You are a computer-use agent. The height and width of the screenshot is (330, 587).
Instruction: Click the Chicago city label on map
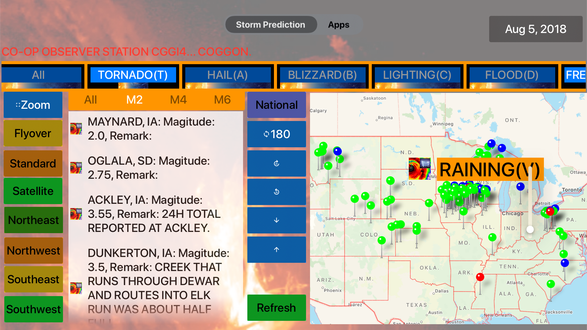point(513,213)
